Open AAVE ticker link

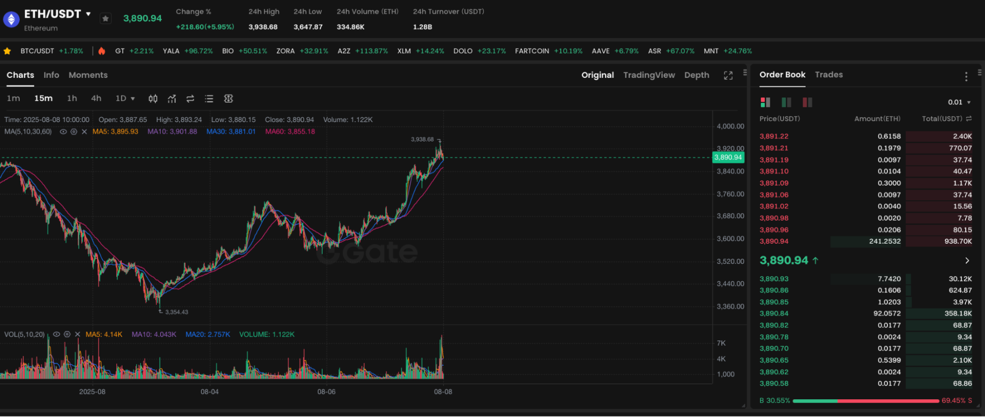click(615, 51)
